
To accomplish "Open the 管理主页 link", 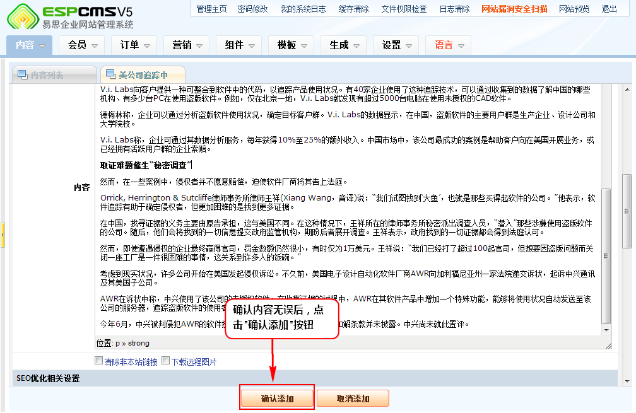I will pos(212,9).
